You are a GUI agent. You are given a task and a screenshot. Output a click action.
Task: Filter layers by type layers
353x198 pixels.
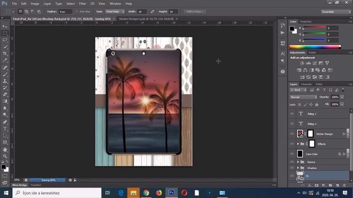324,90
